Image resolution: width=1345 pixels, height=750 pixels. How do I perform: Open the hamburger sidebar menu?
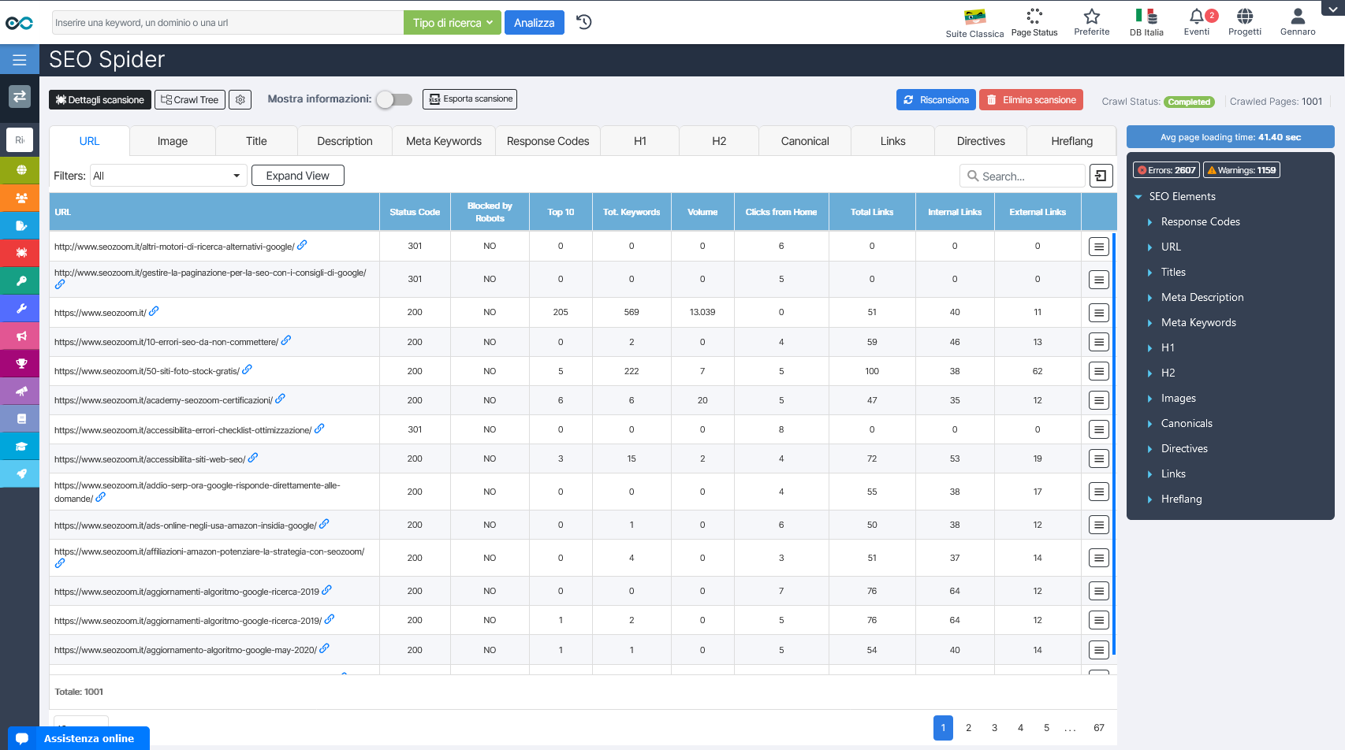click(20, 60)
